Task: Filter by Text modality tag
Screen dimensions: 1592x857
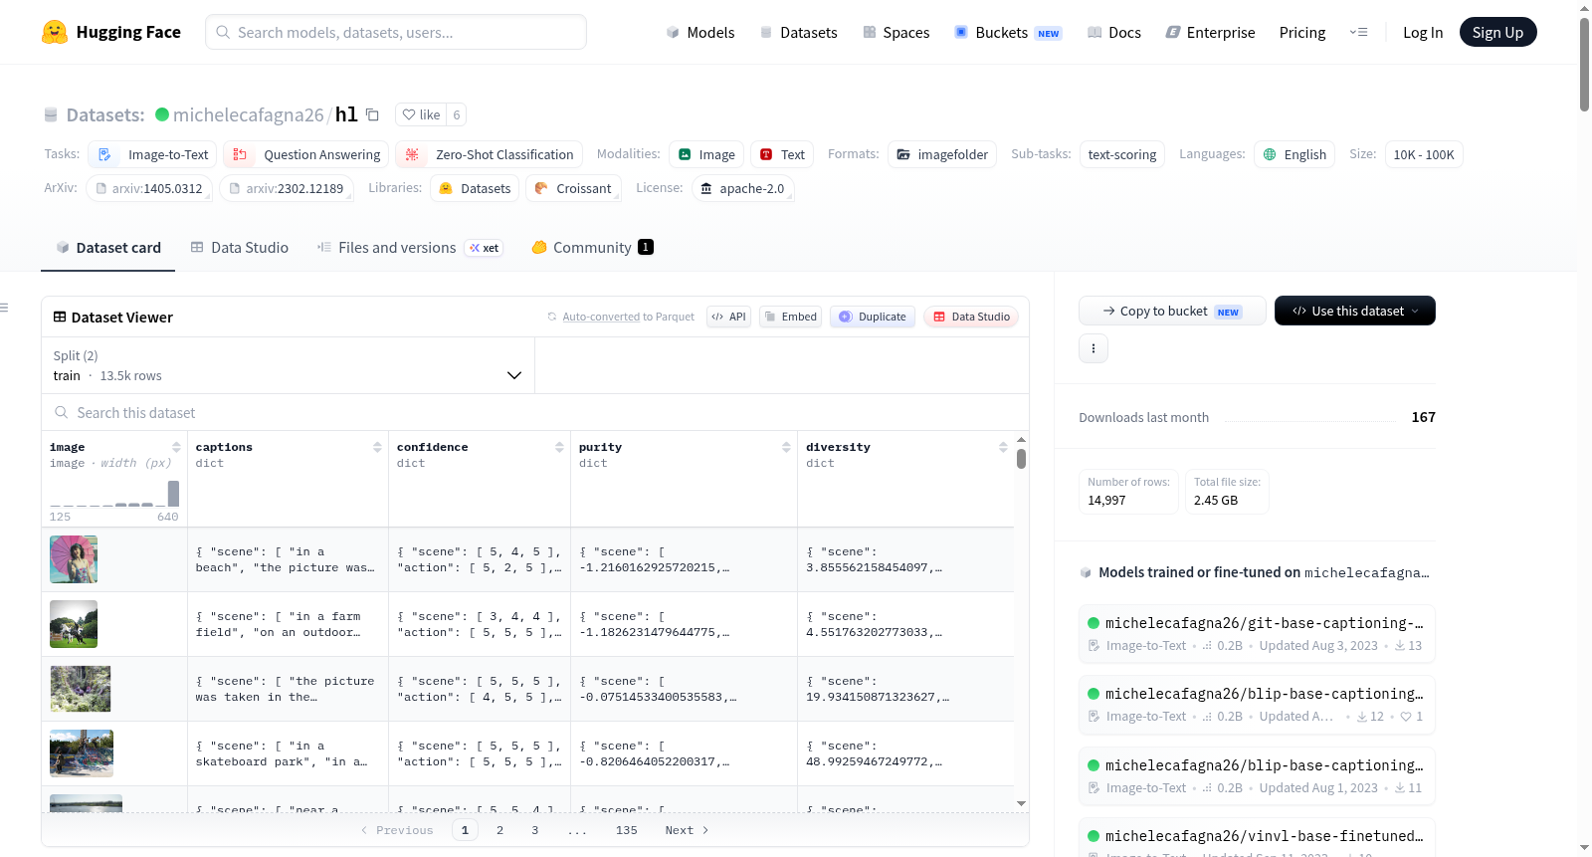Action: pyautogui.click(x=782, y=154)
